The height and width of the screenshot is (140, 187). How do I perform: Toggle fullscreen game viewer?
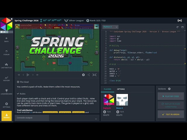tap(94, 75)
